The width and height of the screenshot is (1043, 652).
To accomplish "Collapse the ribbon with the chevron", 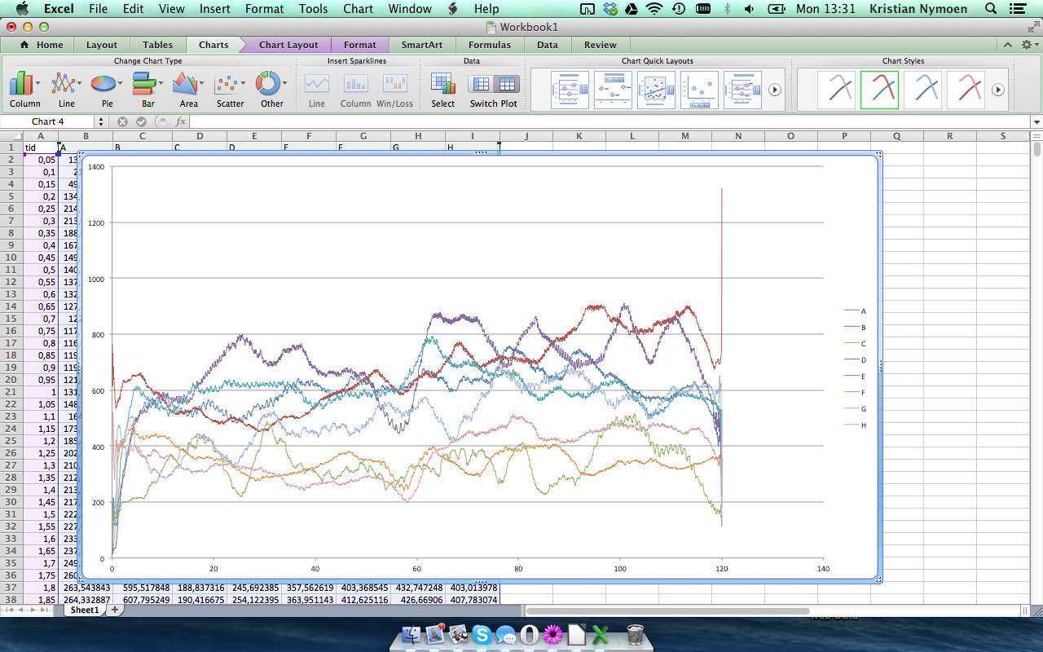I will (1008, 45).
